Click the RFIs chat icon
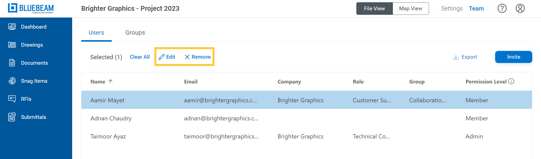The image size is (541, 159). click(12, 99)
